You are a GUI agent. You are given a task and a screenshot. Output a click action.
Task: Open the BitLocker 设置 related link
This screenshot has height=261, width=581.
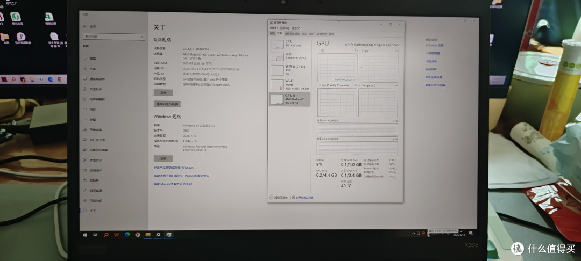435,45
